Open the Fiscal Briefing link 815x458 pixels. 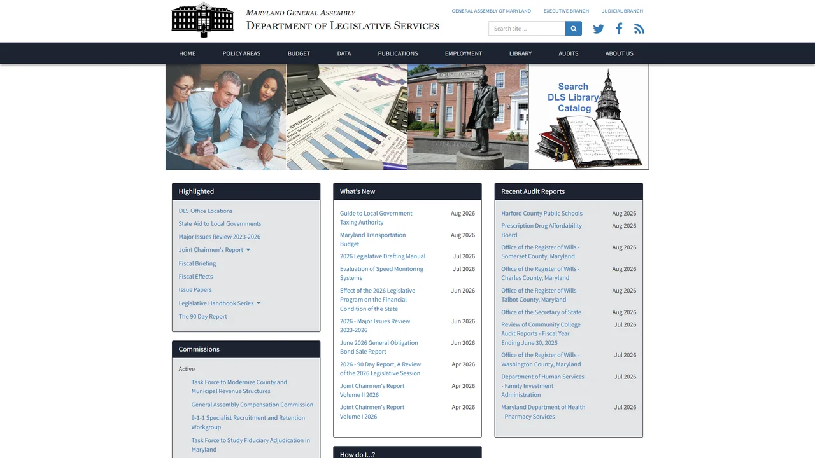point(197,263)
